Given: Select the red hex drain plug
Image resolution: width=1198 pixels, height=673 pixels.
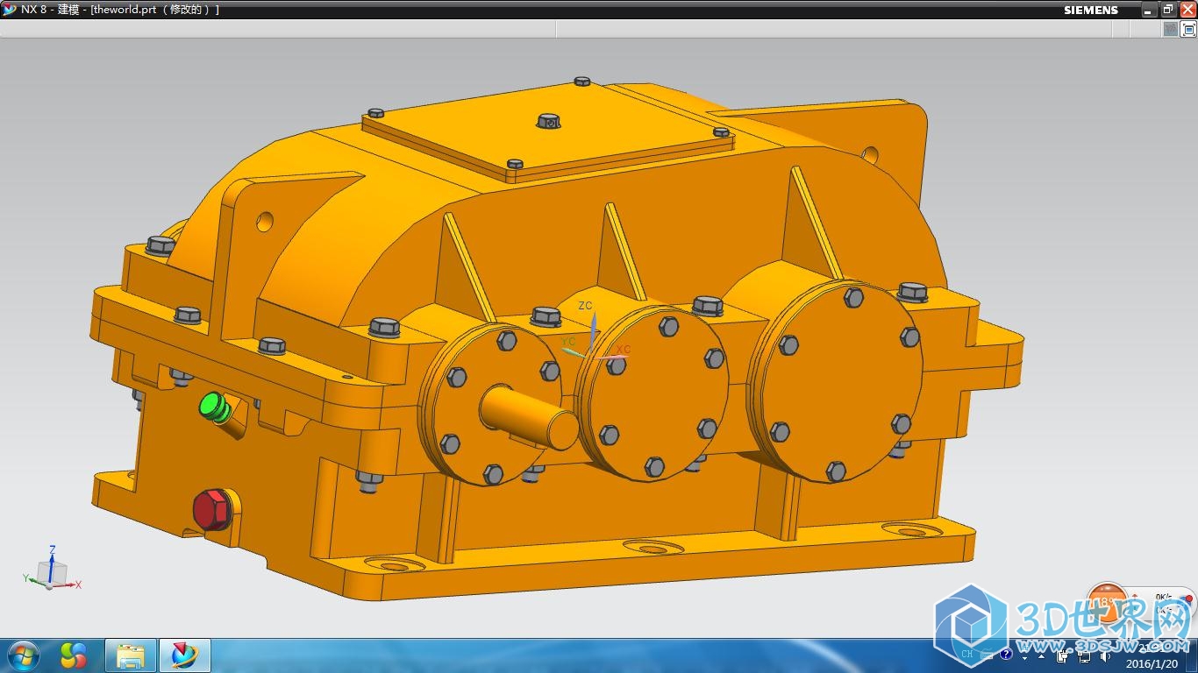Looking at the screenshot, I should 211,510.
